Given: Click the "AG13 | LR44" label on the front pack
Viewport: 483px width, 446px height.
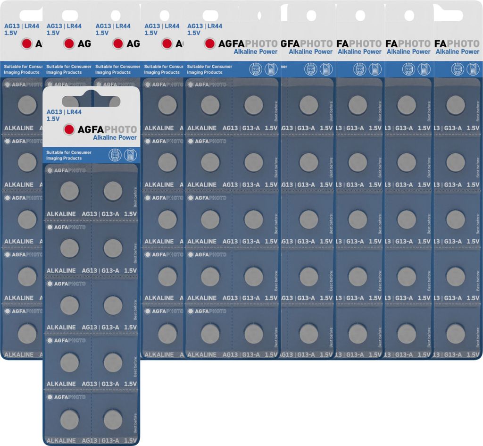Looking at the screenshot, I should 64,112.
